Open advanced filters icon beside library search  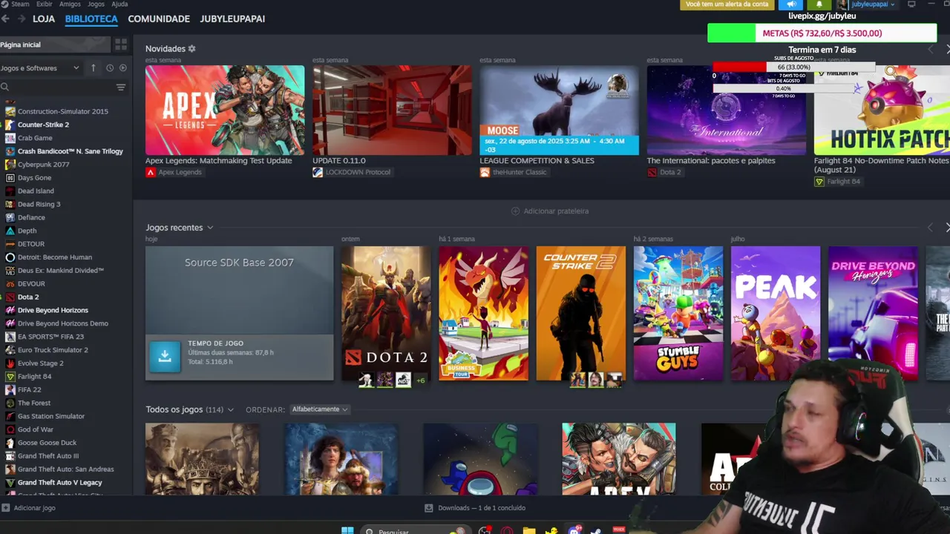tap(121, 88)
